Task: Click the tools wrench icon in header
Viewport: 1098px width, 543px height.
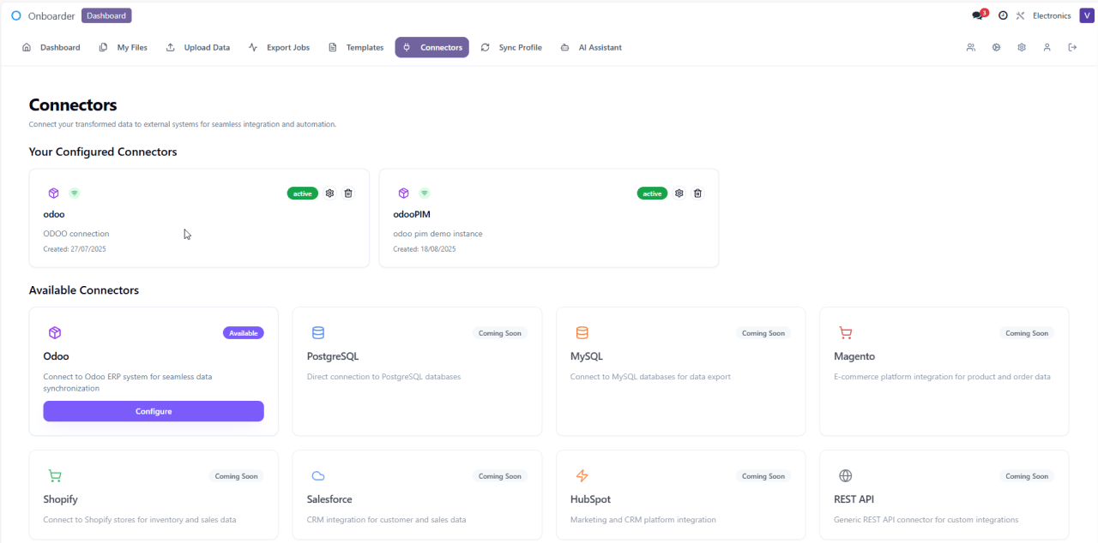Action: pos(1021,15)
